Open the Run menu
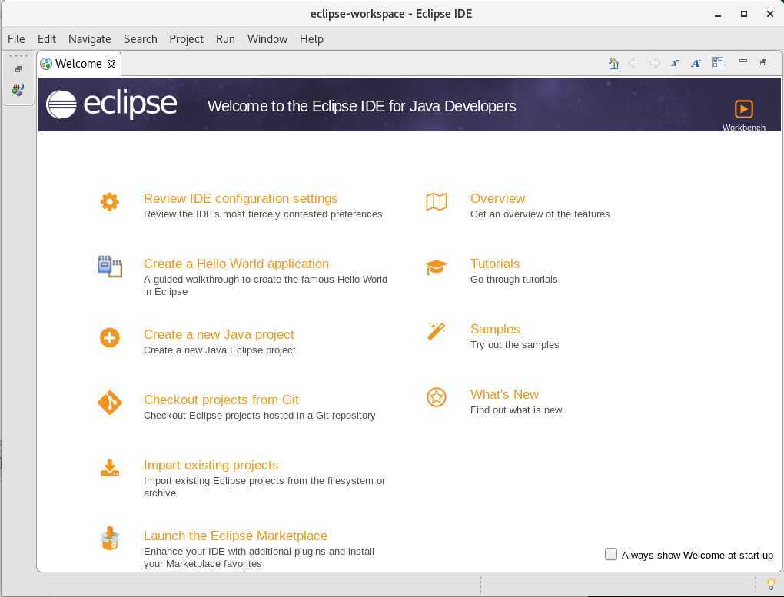This screenshot has height=597, width=784. (225, 39)
